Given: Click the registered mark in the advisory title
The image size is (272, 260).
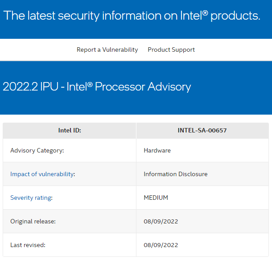Looking at the screenshot, I should (90, 84).
